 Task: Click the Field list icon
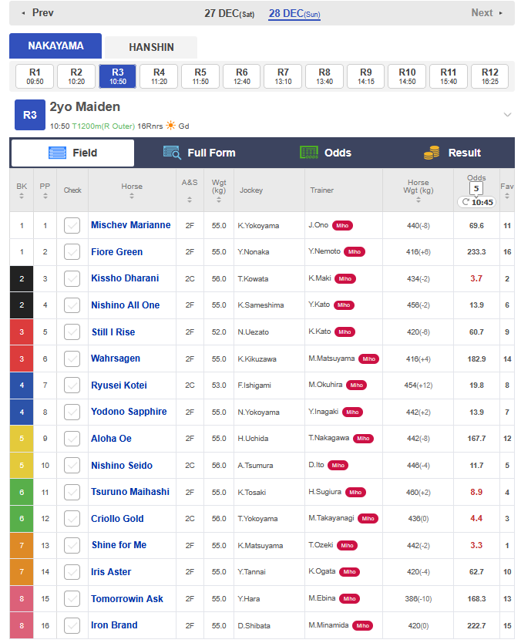tap(57, 153)
